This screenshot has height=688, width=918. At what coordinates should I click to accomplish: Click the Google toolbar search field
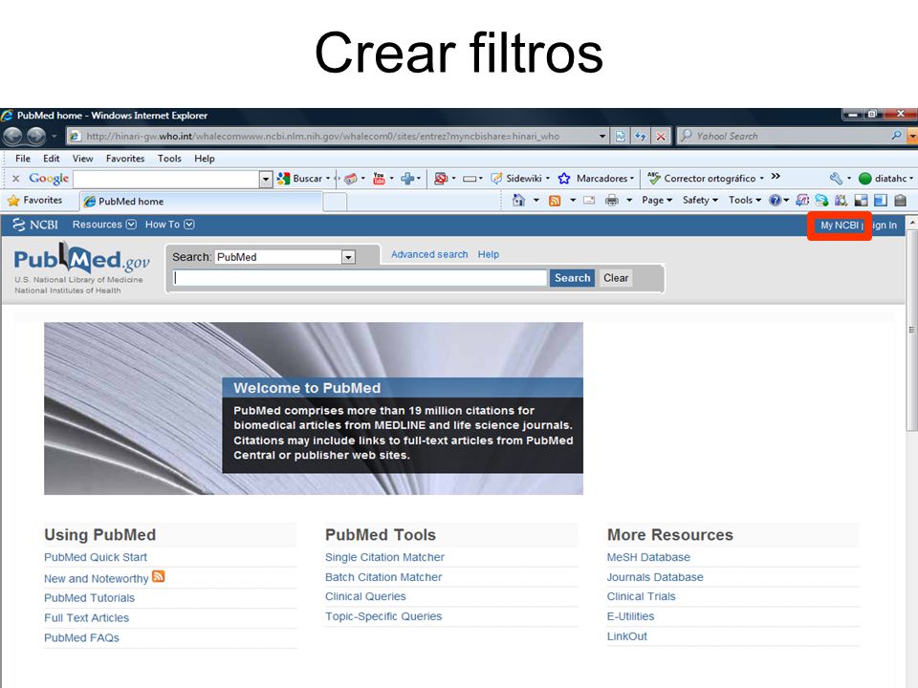pos(166,179)
